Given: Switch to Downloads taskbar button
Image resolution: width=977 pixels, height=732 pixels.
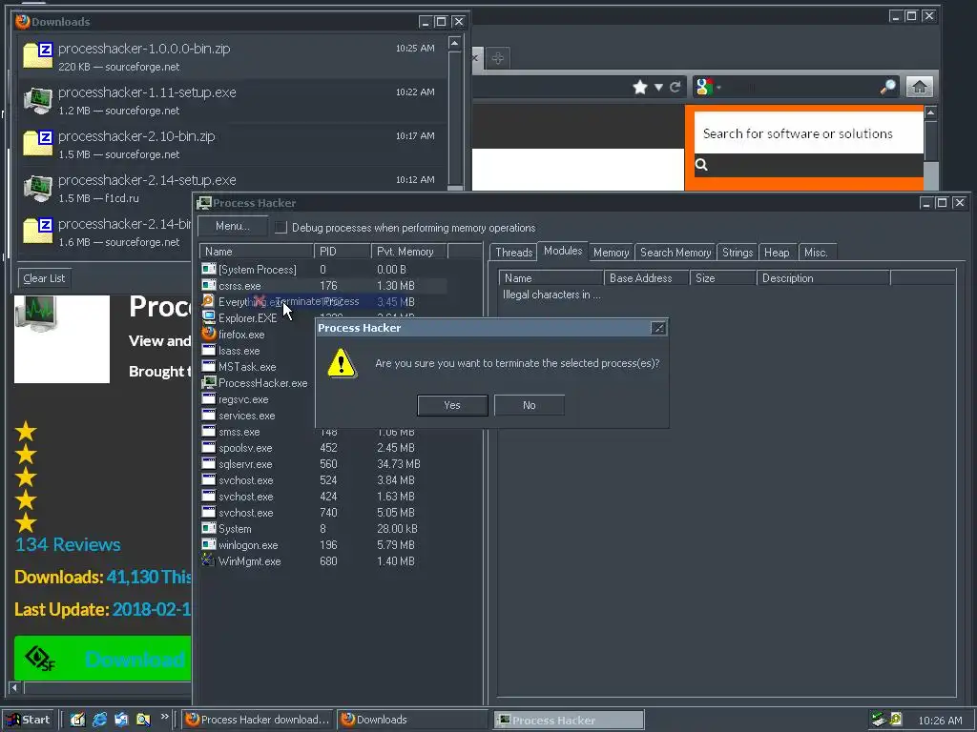Looking at the screenshot, I should 412,720.
